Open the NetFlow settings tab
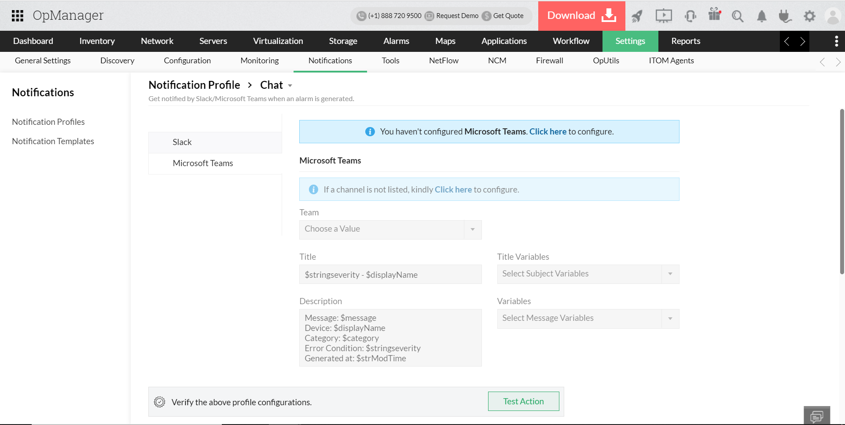 tap(444, 61)
